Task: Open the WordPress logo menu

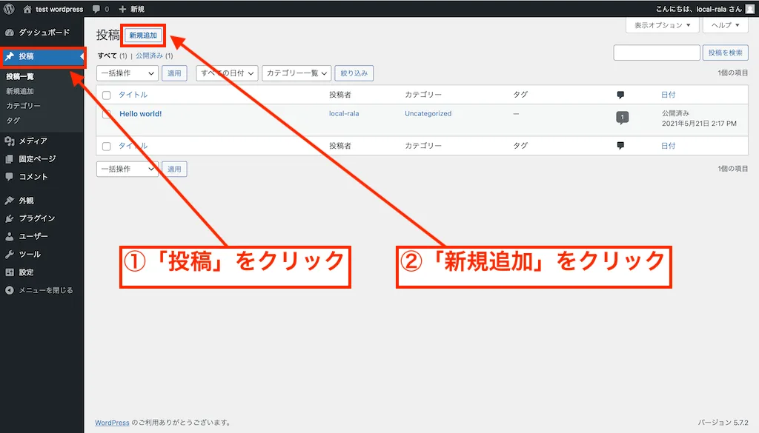Action: click(9, 9)
